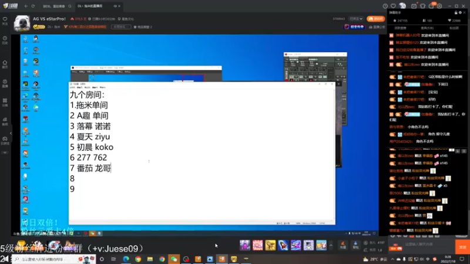Open the messages icon with red badge
Image resolution: width=470 pixels, height=264 pixels.
pyautogui.click(x=431, y=6)
